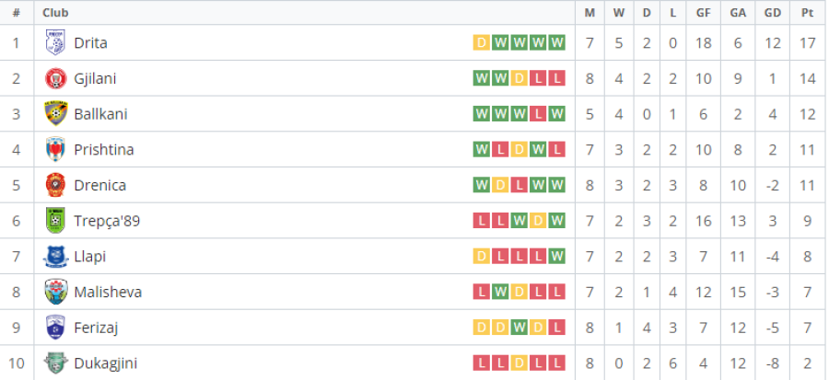829x380 pixels.
Task: Click the blue Llapi club logo
Action: coord(55,257)
